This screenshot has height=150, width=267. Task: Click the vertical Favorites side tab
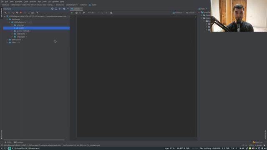click(2, 134)
